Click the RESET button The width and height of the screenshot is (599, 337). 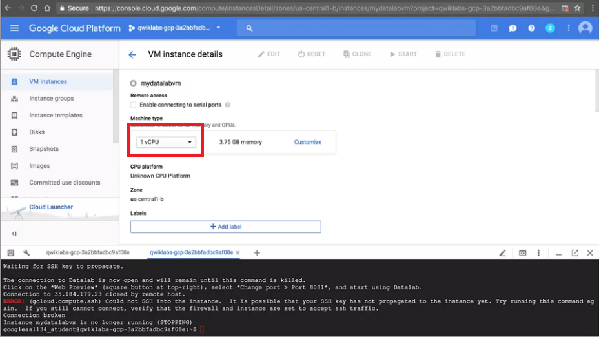click(312, 54)
